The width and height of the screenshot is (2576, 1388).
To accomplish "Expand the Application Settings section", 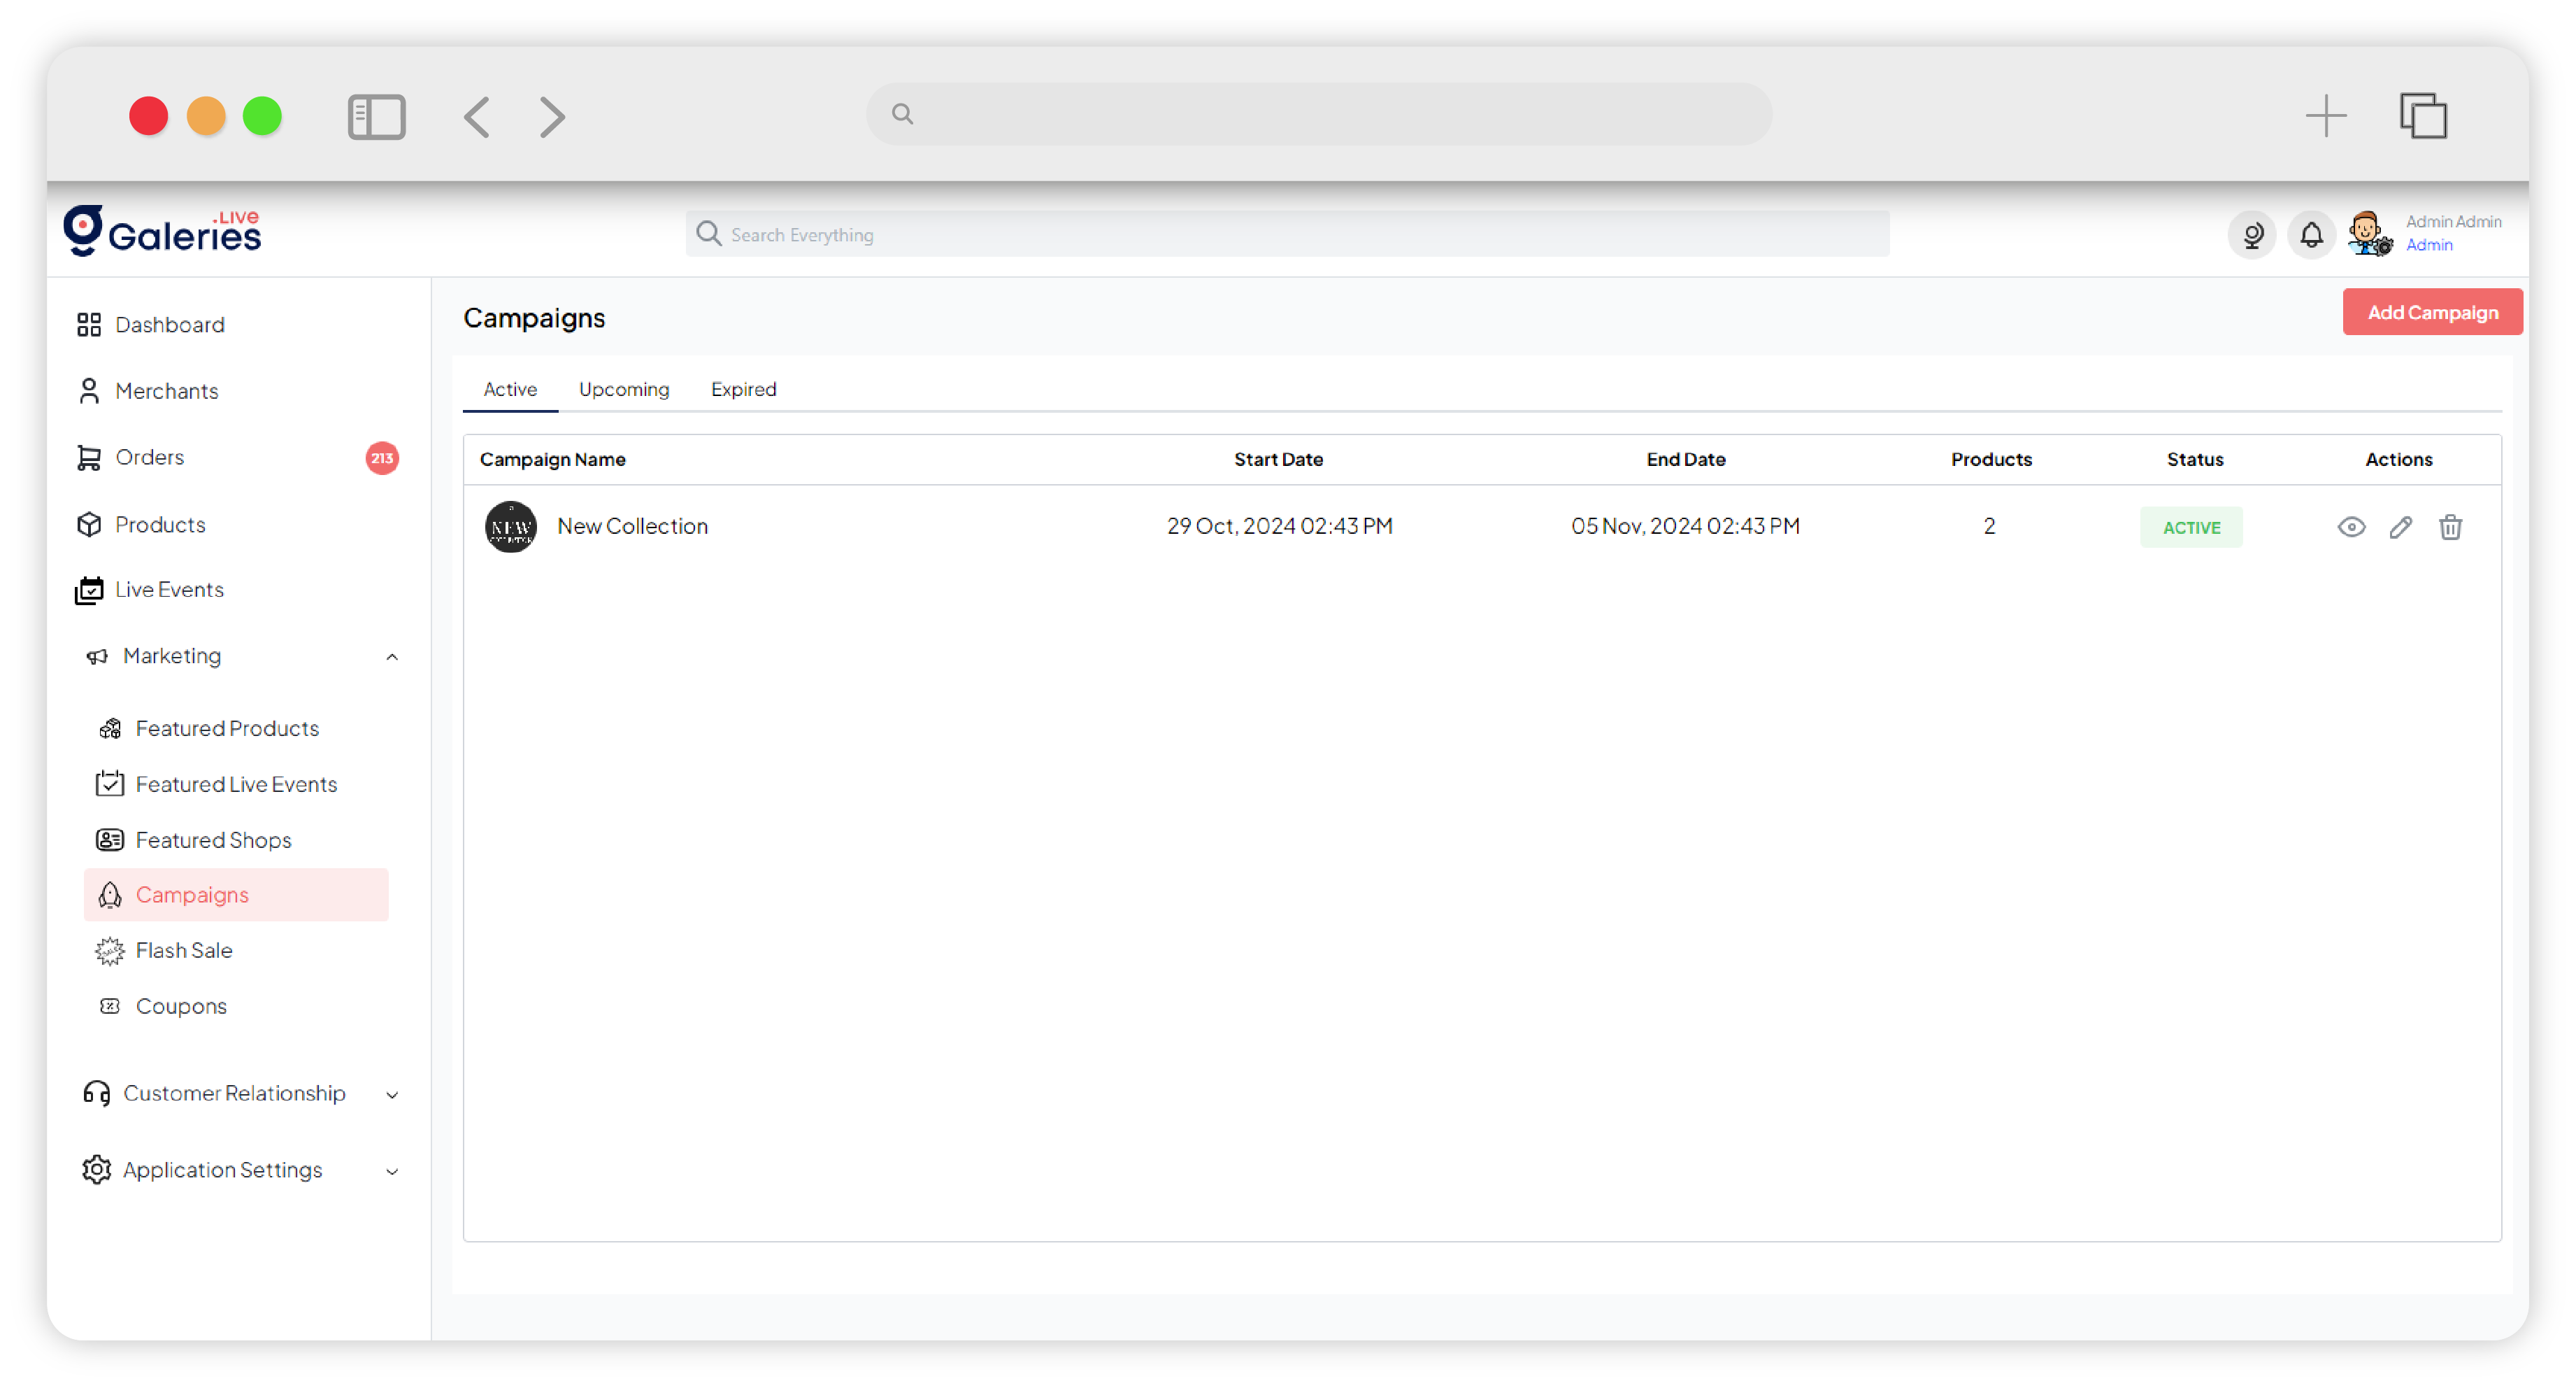I will pyautogui.click(x=392, y=1171).
